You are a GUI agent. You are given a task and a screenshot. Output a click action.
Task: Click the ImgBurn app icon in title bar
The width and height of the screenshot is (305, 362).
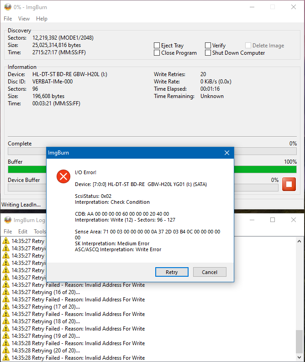[8, 7]
